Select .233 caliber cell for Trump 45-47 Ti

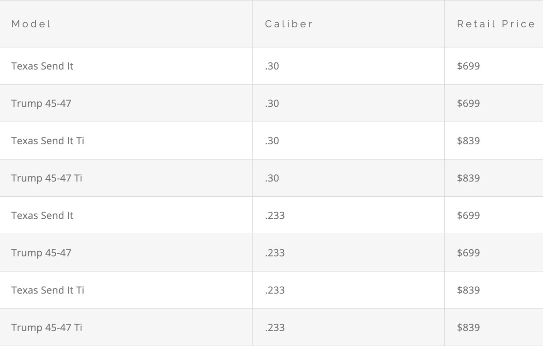(x=275, y=327)
